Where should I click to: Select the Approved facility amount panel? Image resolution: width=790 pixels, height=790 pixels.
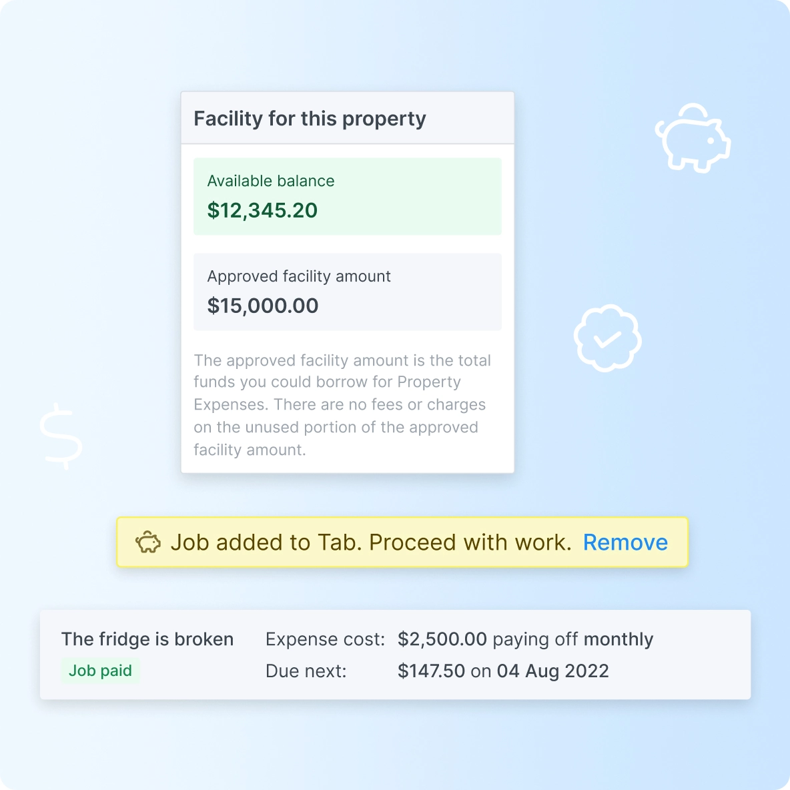coord(347,291)
